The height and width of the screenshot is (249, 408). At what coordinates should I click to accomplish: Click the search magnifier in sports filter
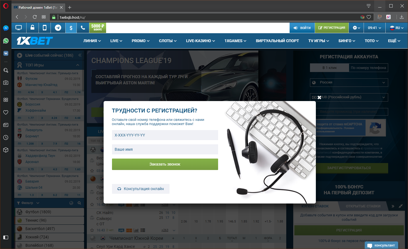coord(79,203)
